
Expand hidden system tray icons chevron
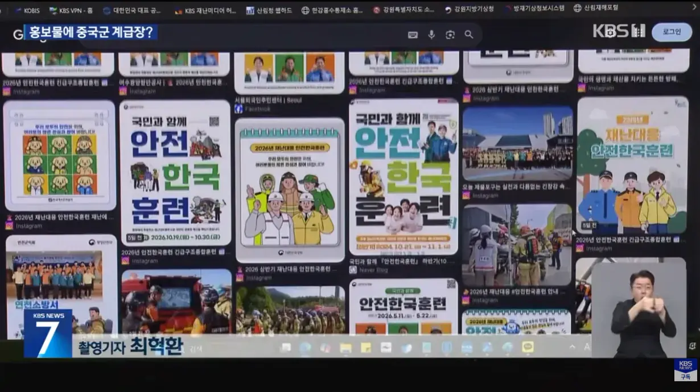click(573, 347)
